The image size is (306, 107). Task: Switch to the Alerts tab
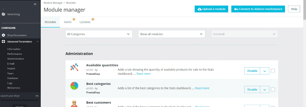68,22
